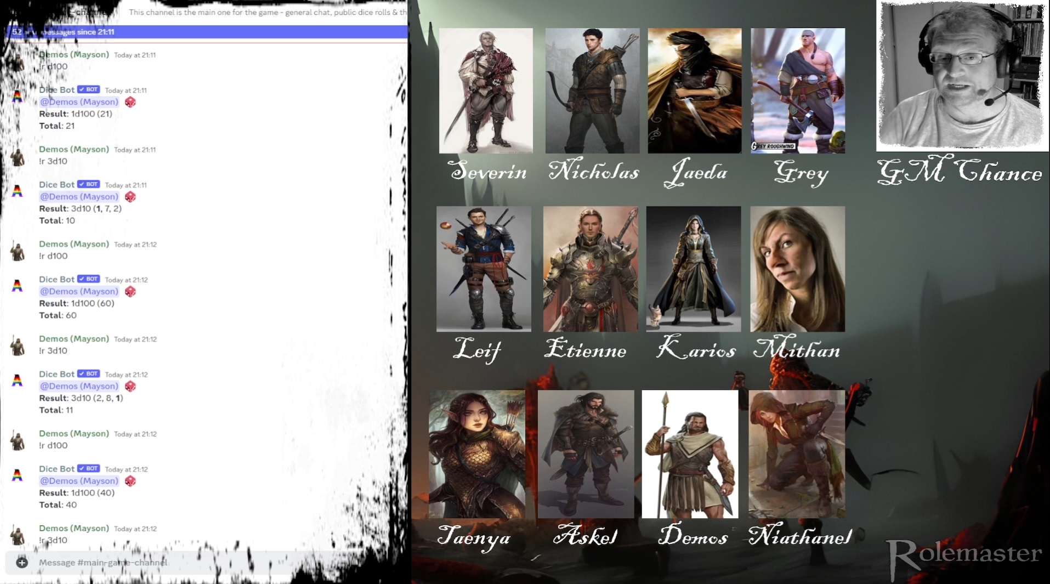The height and width of the screenshot is (584, 1050).
Task: Select the Niathanel character portrait
Action: (797, 454)
